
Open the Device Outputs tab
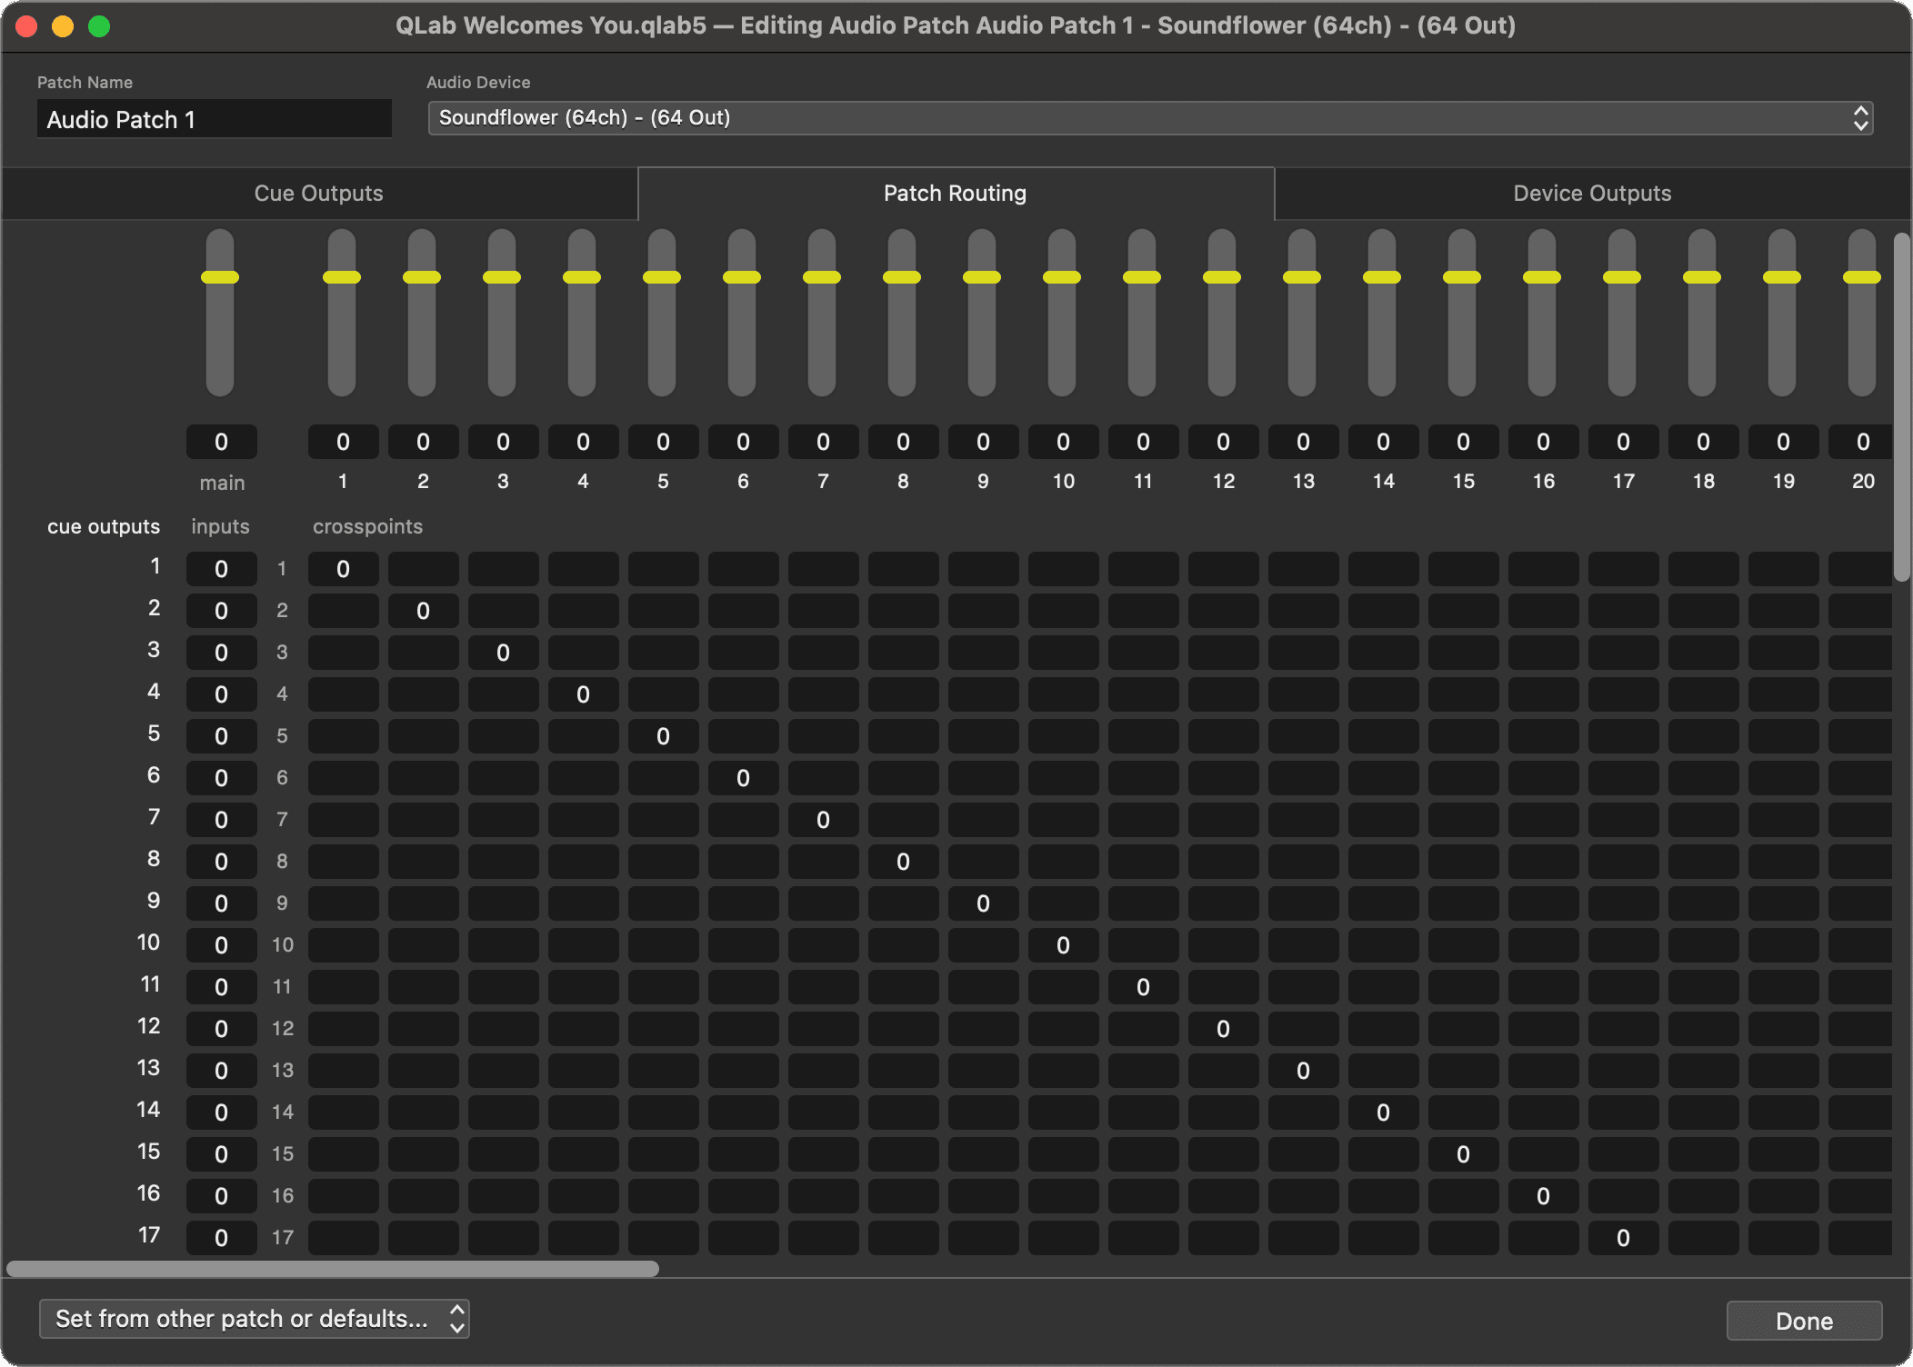click(1592, 193)
